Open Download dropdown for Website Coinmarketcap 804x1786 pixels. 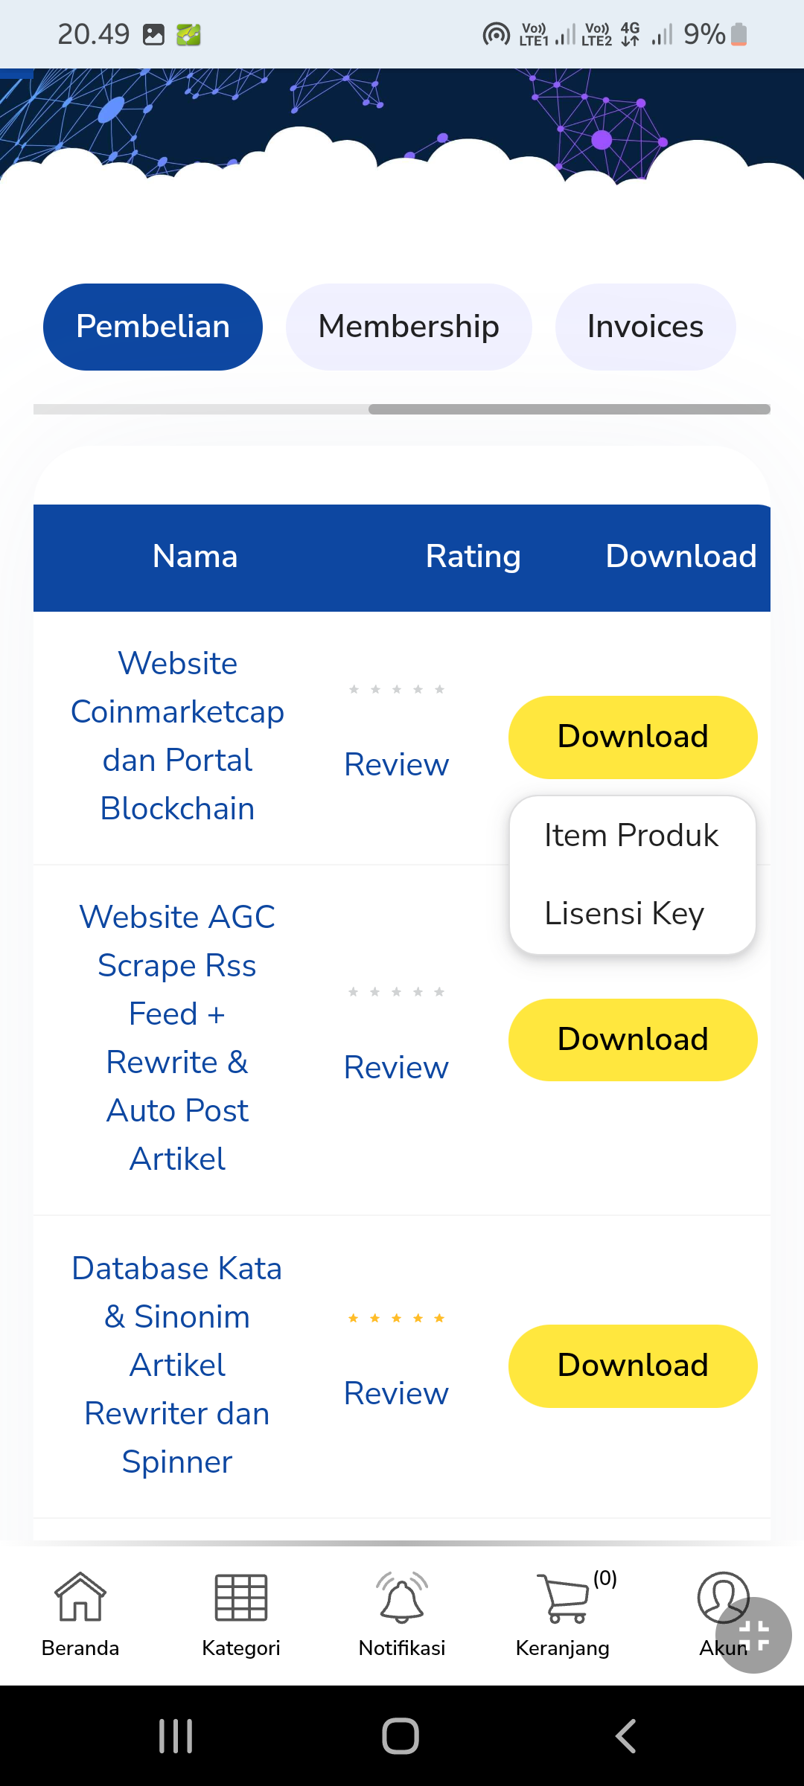633,737
